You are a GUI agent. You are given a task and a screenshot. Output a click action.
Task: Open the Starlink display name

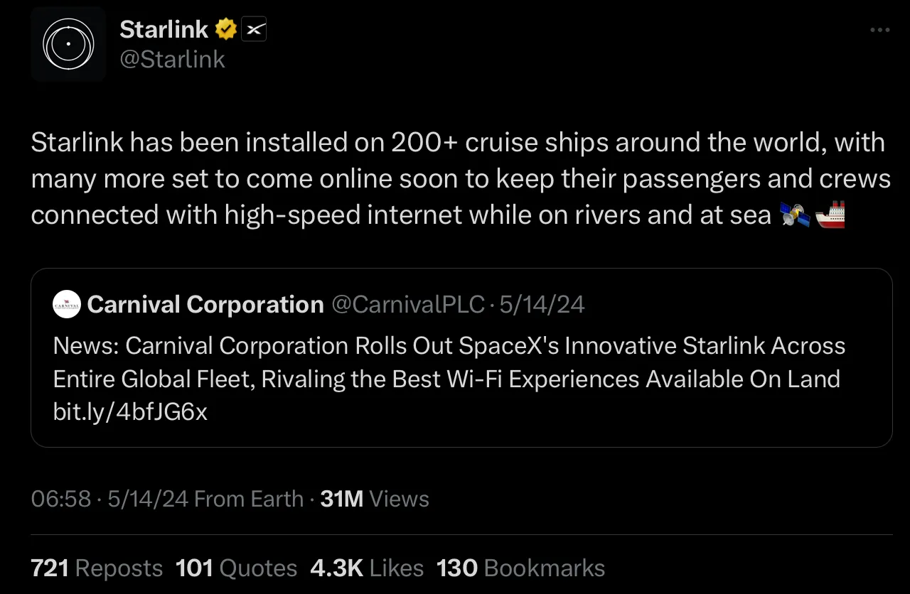[x=164, y=30]
